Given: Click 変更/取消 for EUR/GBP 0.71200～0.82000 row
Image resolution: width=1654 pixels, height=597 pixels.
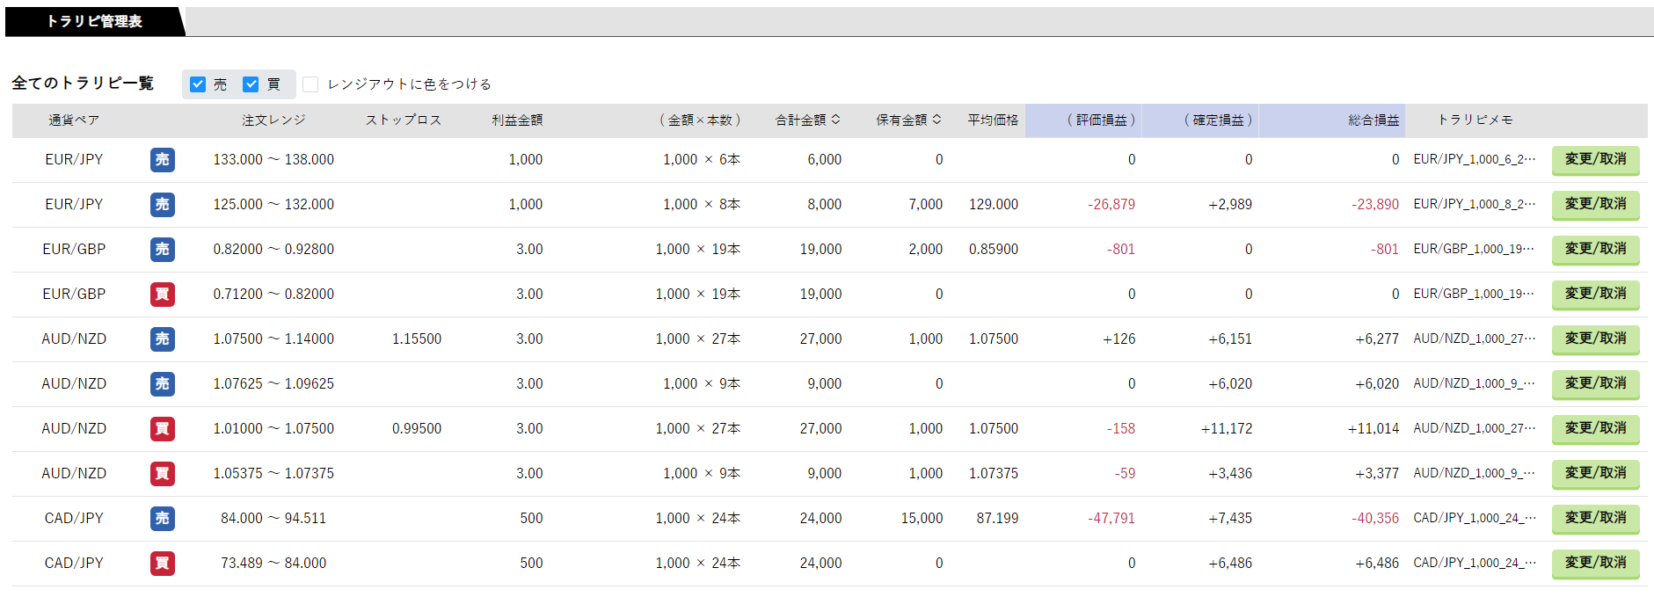Looking at the screenshot, I should point(1595,295).
